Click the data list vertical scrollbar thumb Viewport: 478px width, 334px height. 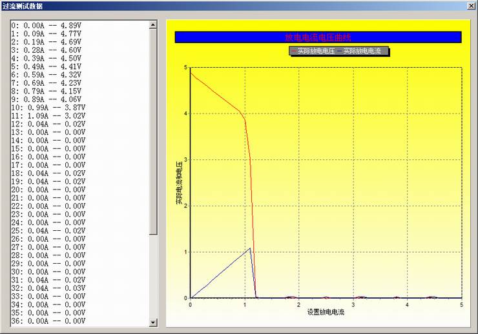coord(153,129)
